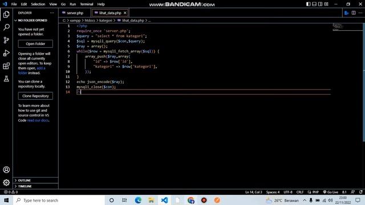Click the Open Folder button
Viewport: 365px width, 205px height.
[x=35, y=44]
